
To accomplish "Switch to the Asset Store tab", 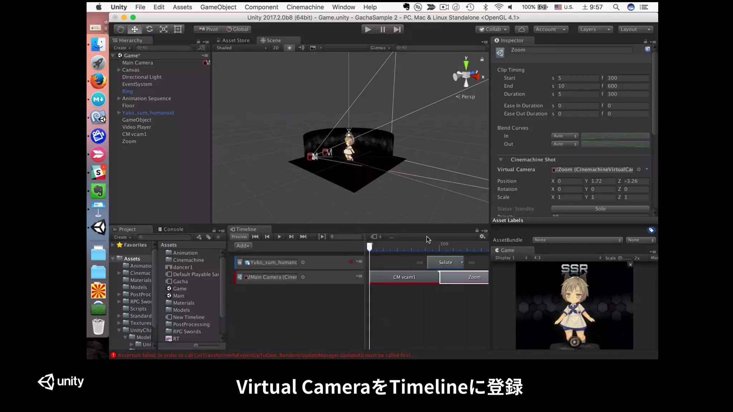I will point(233,40).
